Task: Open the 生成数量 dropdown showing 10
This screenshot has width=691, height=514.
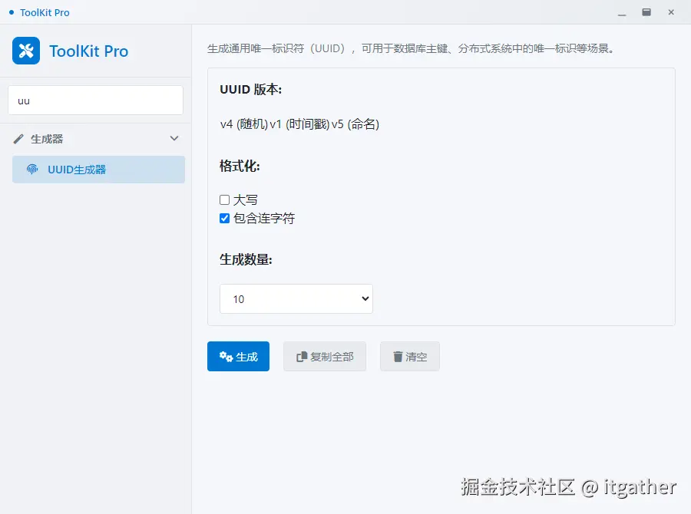Action: pos(296,298)
